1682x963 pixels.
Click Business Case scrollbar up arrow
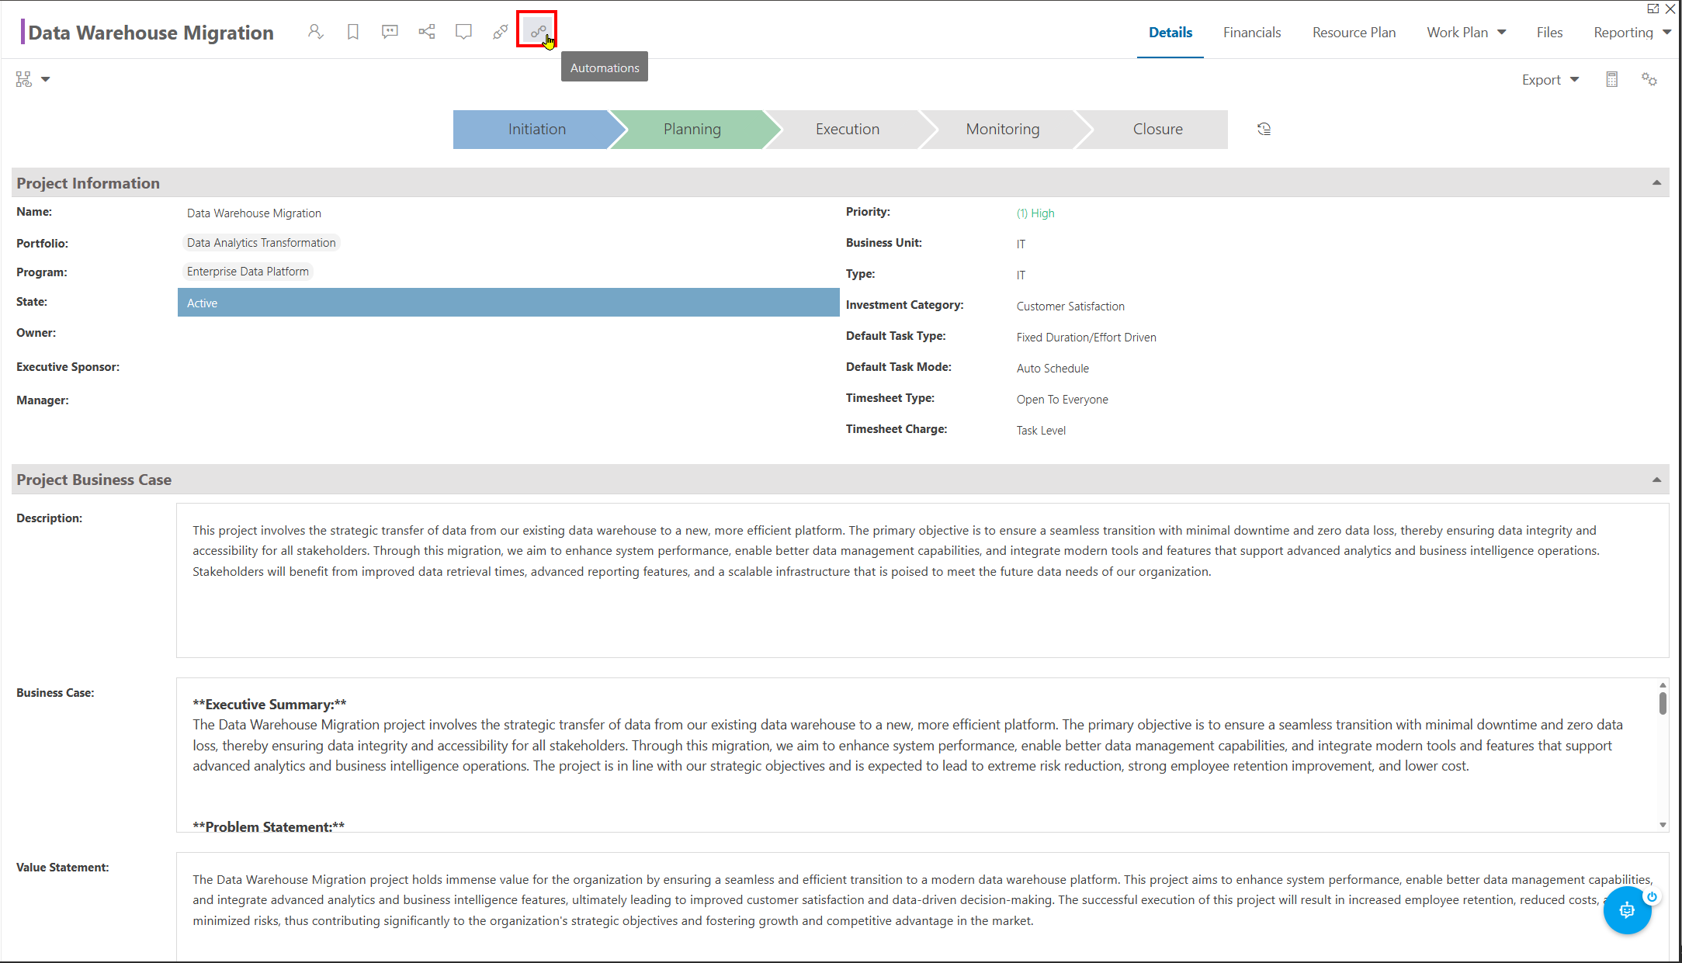pyautogui.click(x=1663, y=685)
